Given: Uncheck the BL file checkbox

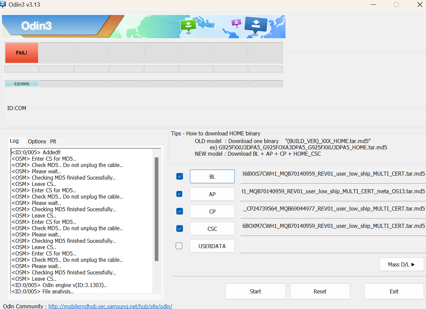Looking at the screenshot, I should click(180, 176).
